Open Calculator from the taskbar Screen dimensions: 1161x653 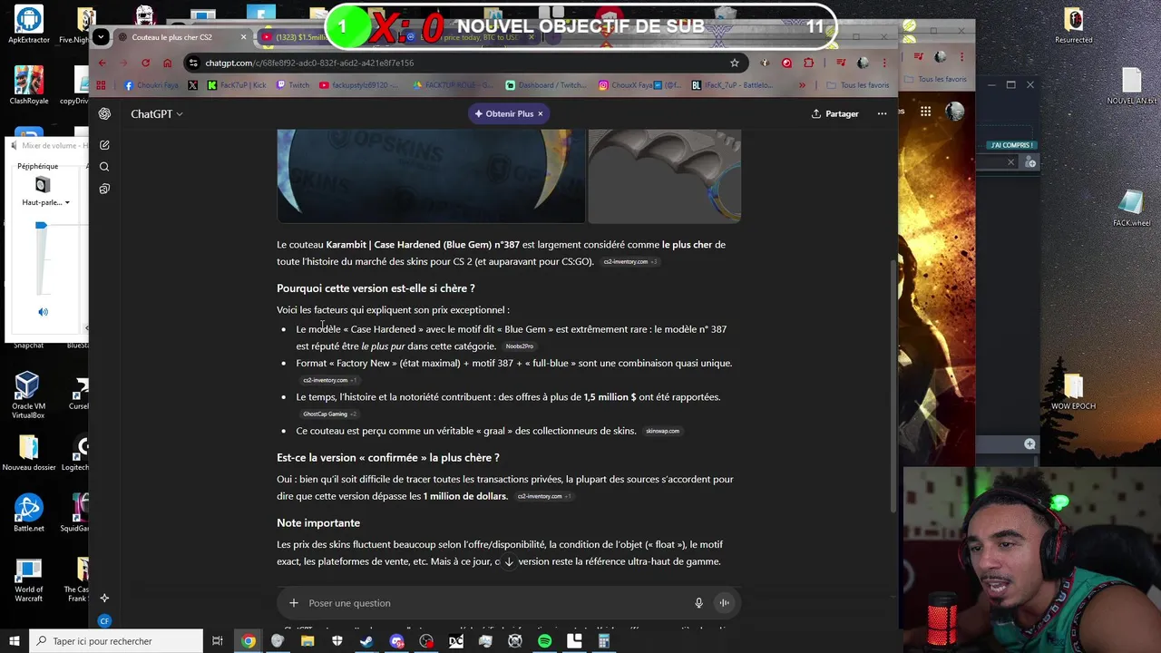coord(603,641)
